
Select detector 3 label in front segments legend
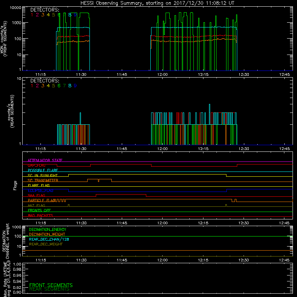[43, 14]
